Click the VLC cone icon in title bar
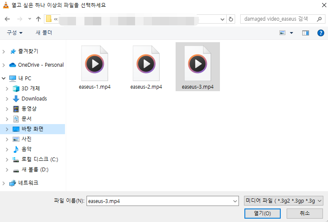Screen dimensions: 328x222 point(6,5)
